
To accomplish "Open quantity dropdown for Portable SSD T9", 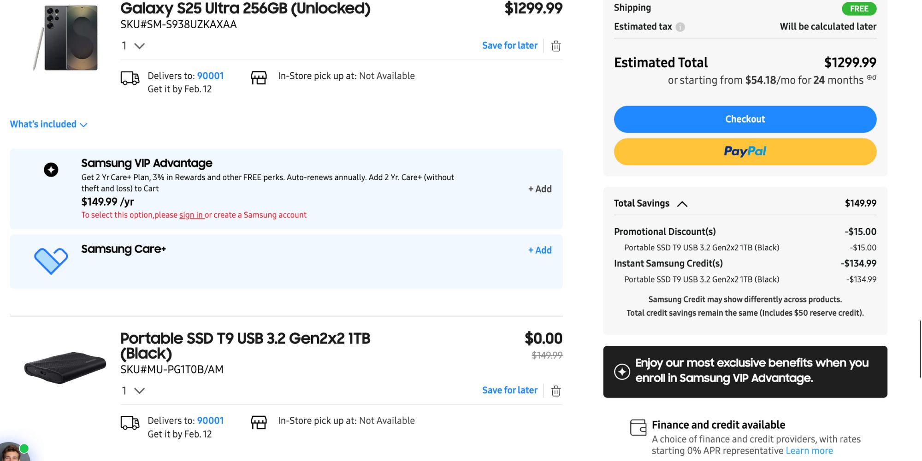I will click(x=133, y=390).
